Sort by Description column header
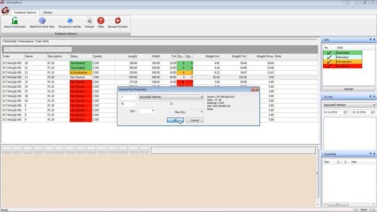This screenshot has height=212, width=377. 58,57
